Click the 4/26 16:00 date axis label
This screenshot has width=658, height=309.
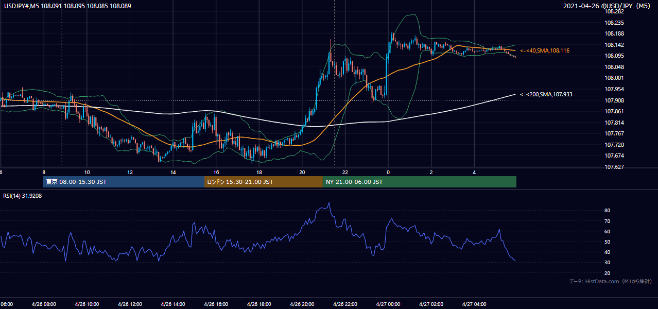[216, 304]
